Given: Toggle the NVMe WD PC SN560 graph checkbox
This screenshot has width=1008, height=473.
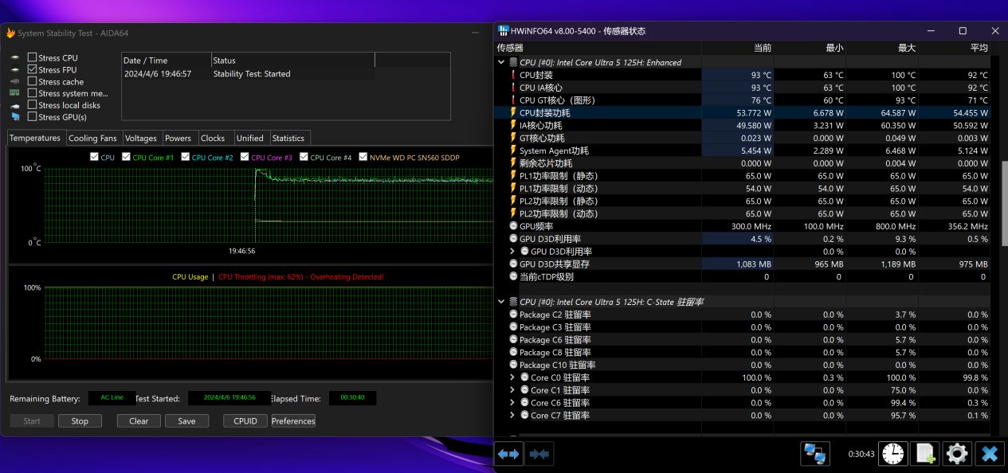Looking at the screenshot, I should click(x=363, y=157).
